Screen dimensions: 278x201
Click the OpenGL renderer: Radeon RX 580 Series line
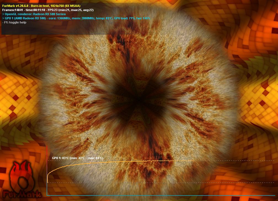34,14
